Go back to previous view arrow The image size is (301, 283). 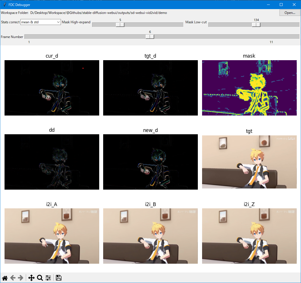click(x=13, y=278)
